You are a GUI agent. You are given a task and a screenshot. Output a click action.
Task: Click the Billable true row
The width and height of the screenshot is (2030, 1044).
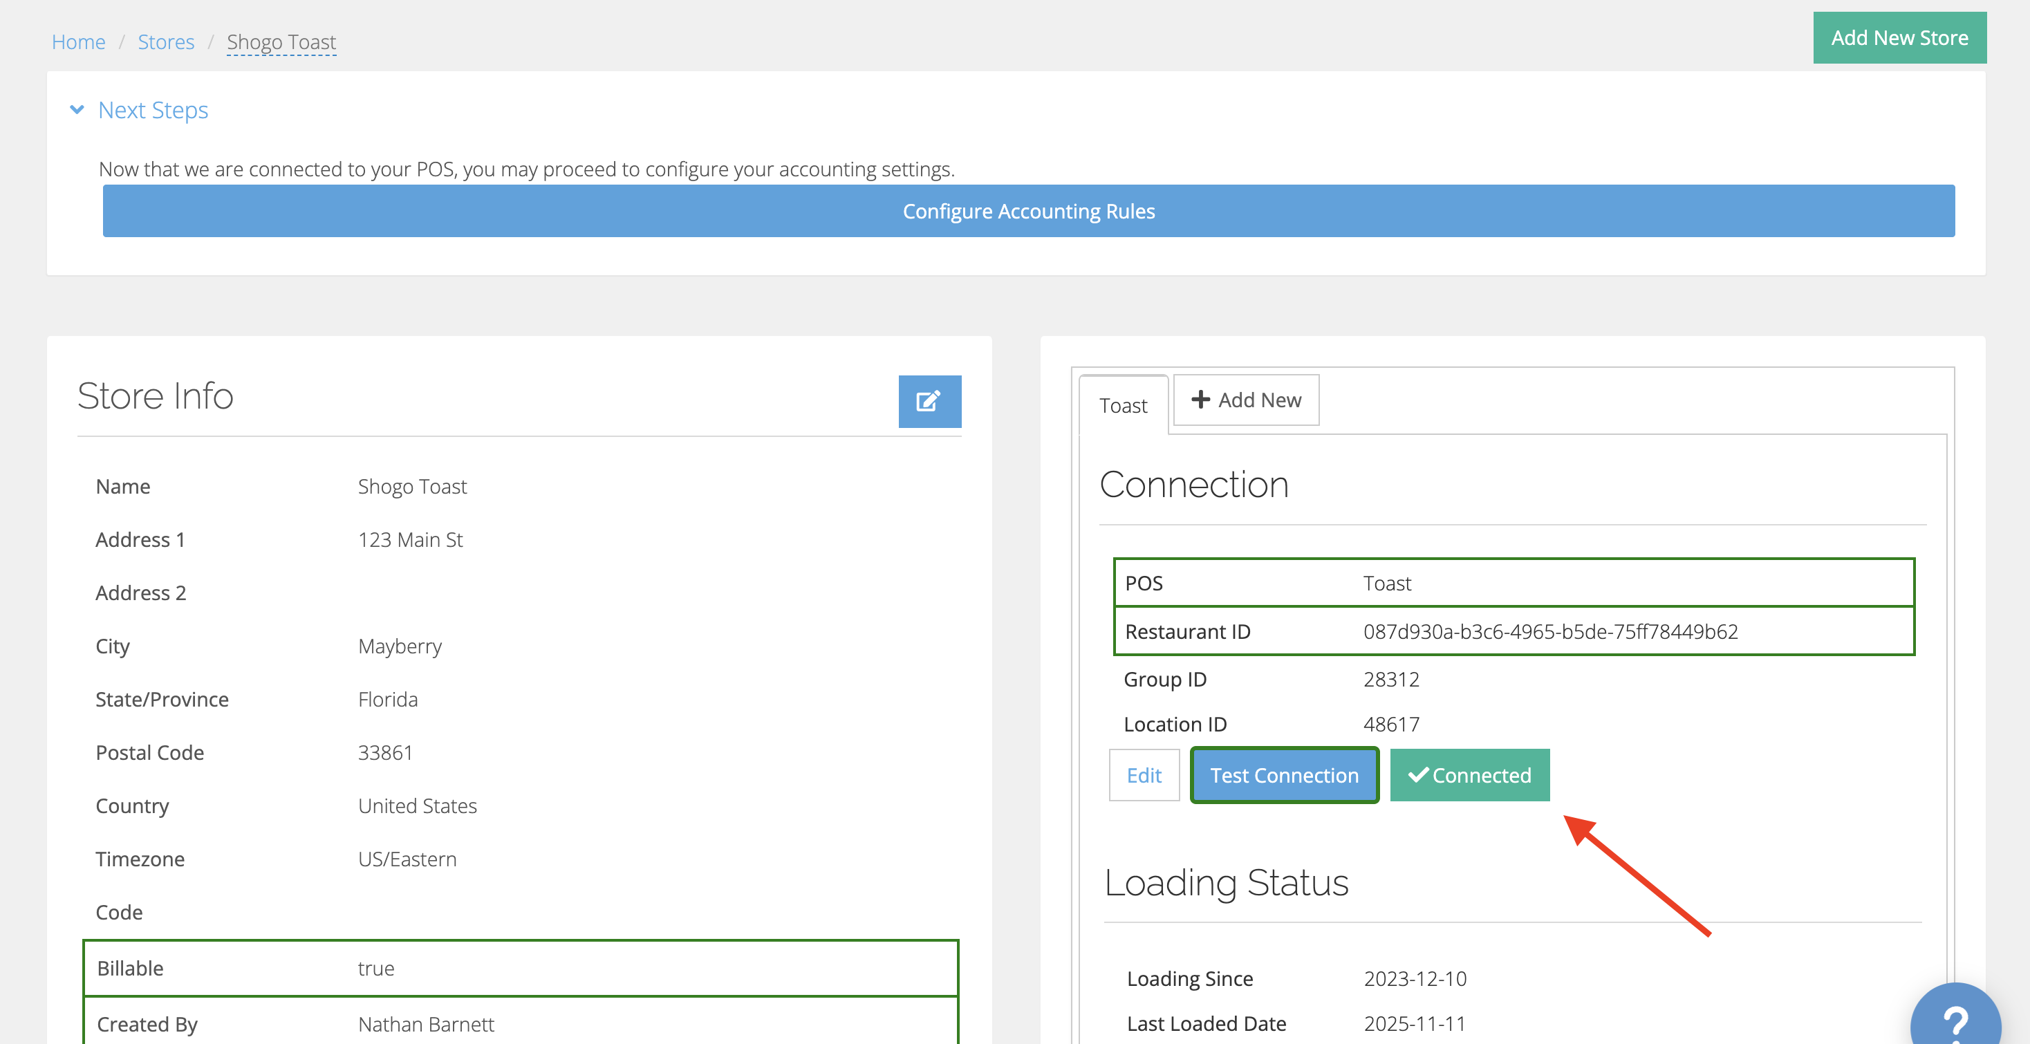(520, 967)
